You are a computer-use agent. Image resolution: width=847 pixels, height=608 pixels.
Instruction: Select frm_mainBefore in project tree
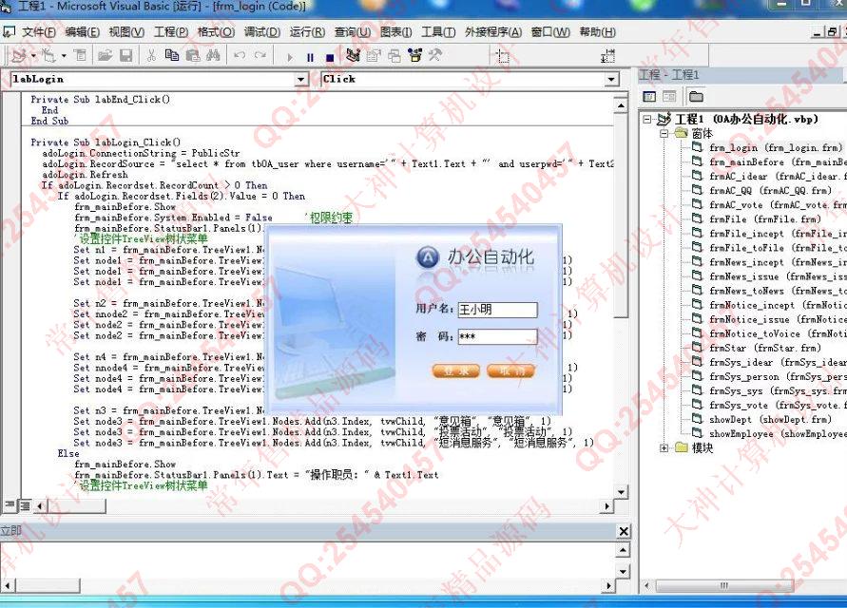click(778, 162)
